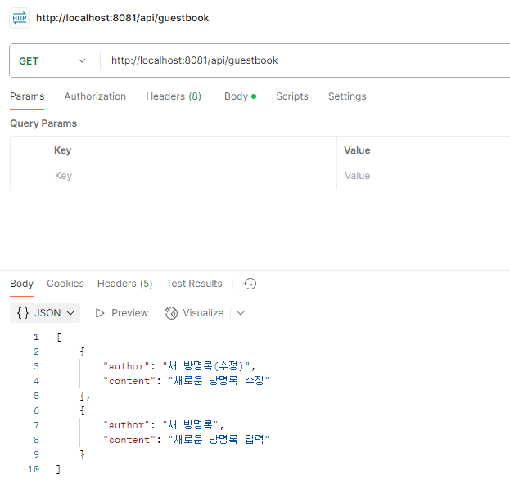Click the JSON line with author "새 방명록",

tap(164, 425)
